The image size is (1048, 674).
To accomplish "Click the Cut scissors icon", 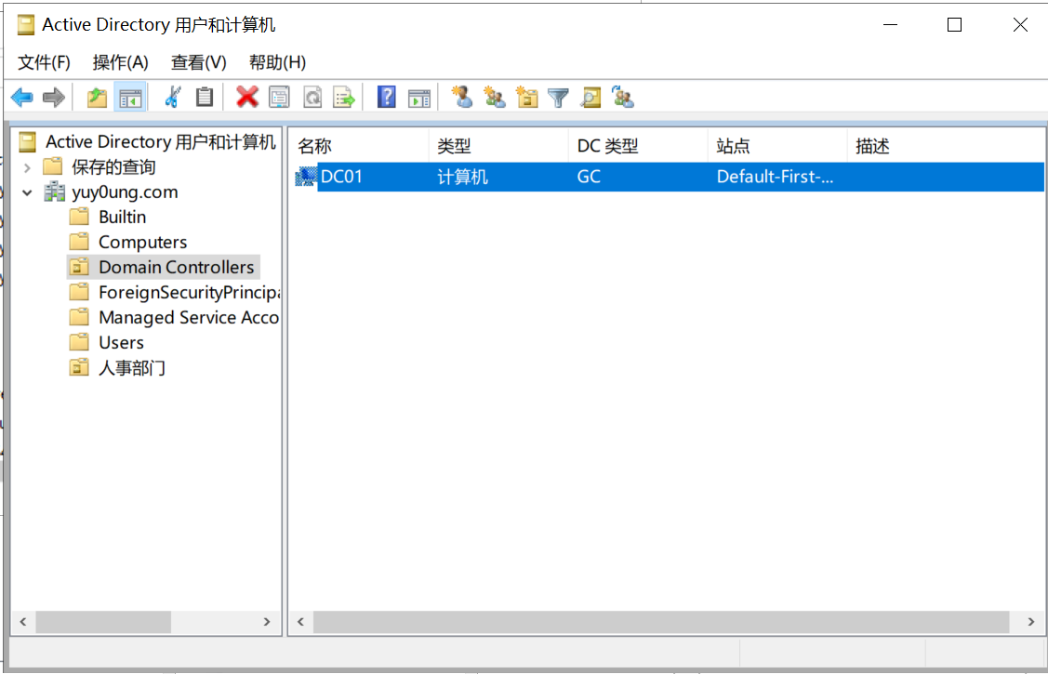I will click(172, 97).
